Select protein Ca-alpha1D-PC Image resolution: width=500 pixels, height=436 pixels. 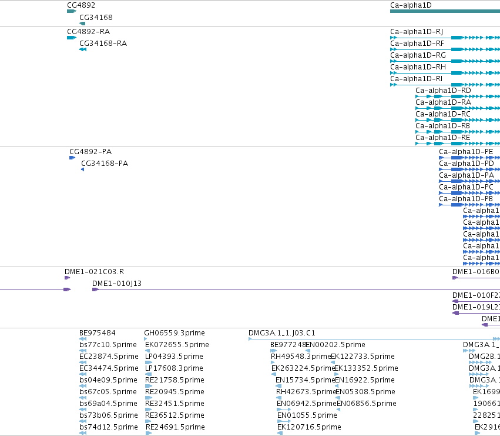pyautogui.click(x=466, y=187)
